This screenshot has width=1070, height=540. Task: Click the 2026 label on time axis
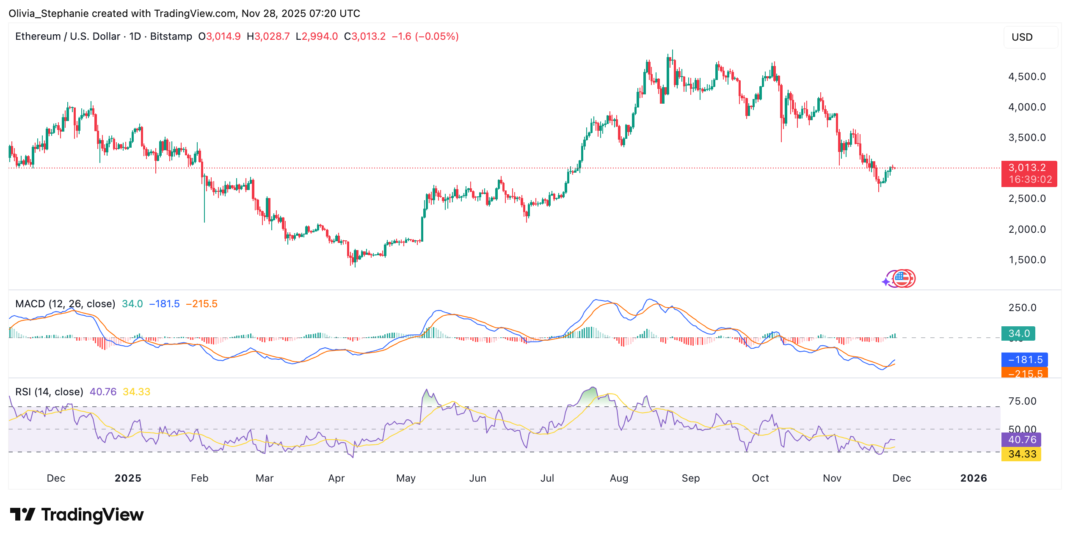click(973, 478)
